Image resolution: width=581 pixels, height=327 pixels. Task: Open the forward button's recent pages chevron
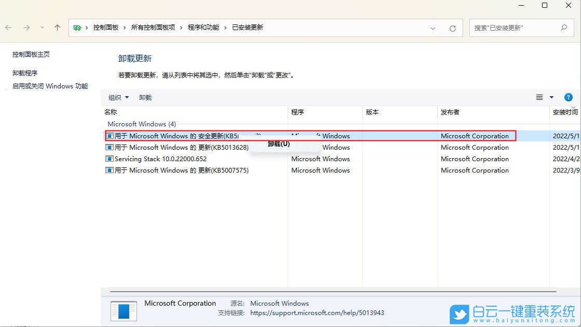tap(42, 28)
